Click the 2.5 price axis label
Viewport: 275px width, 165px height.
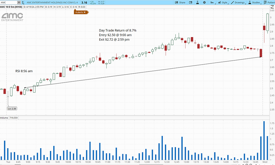click(272, 88)
